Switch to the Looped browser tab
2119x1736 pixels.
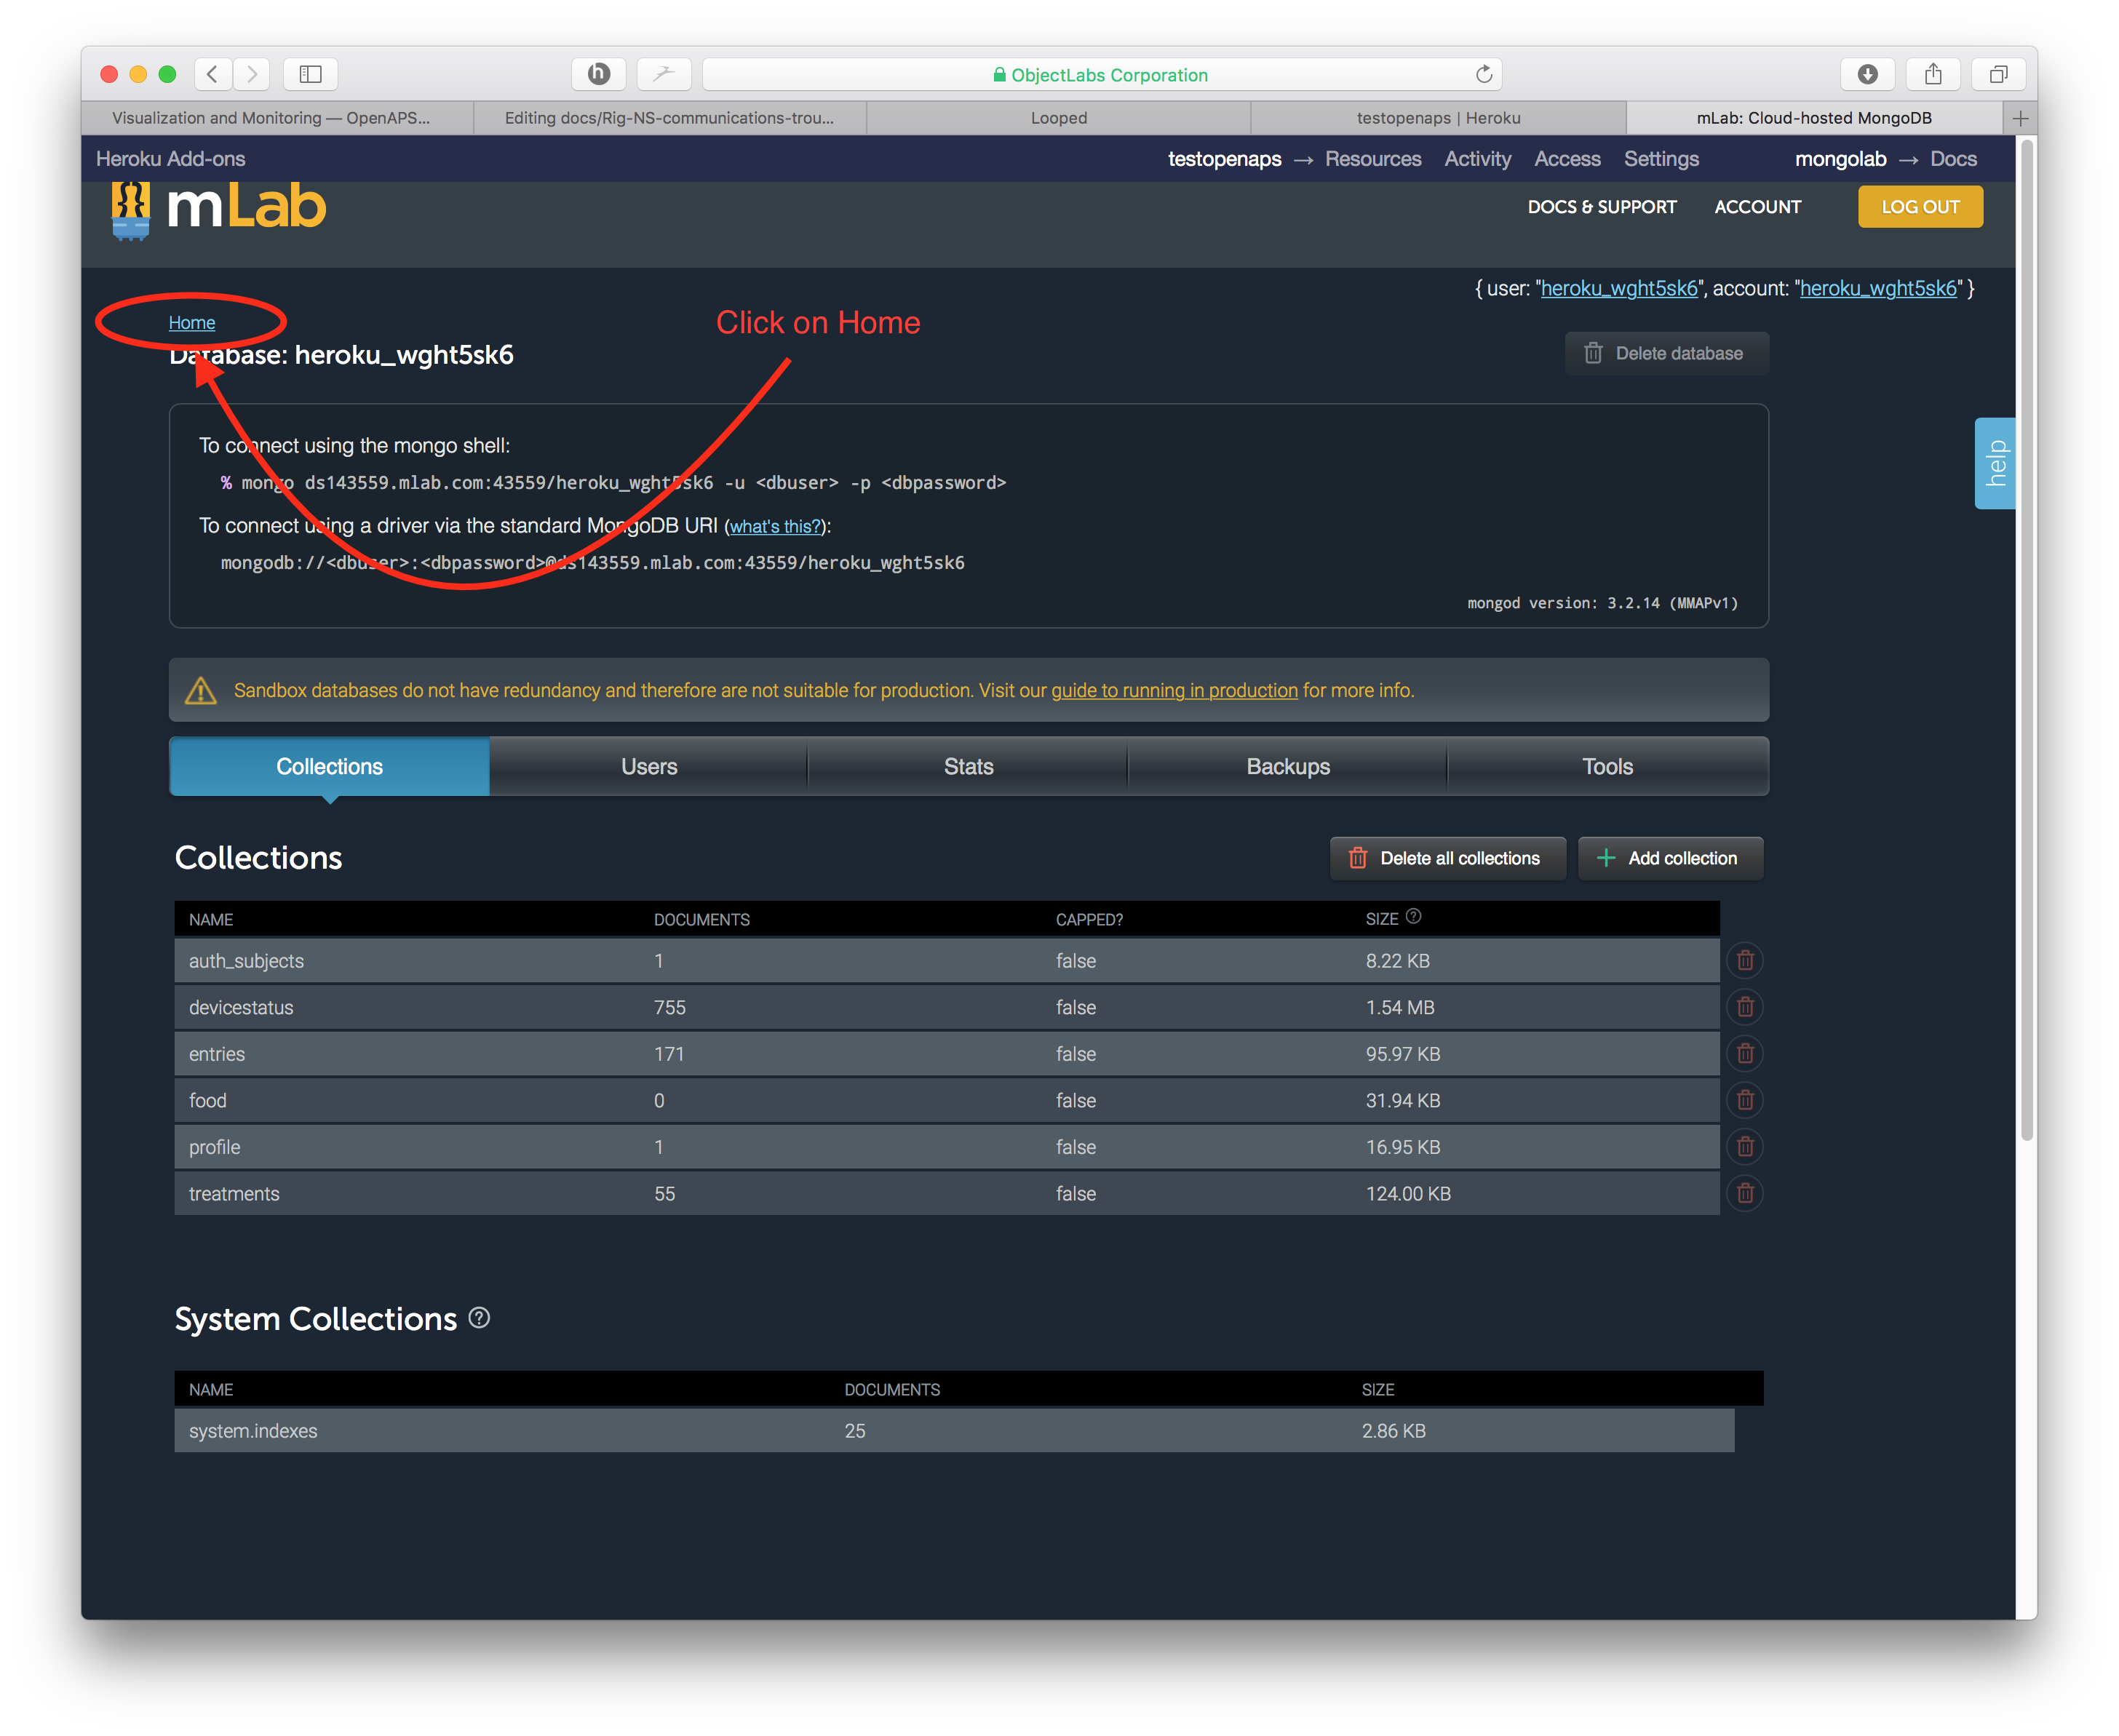[x=1058, y=118]
